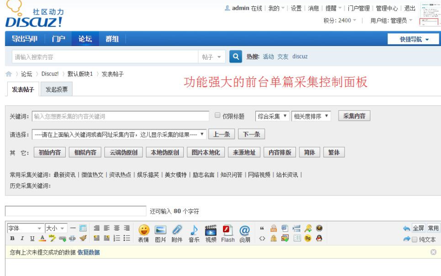Insert an ordered numbered list
This screenshot has height=276, width=441.
point(117,238)
